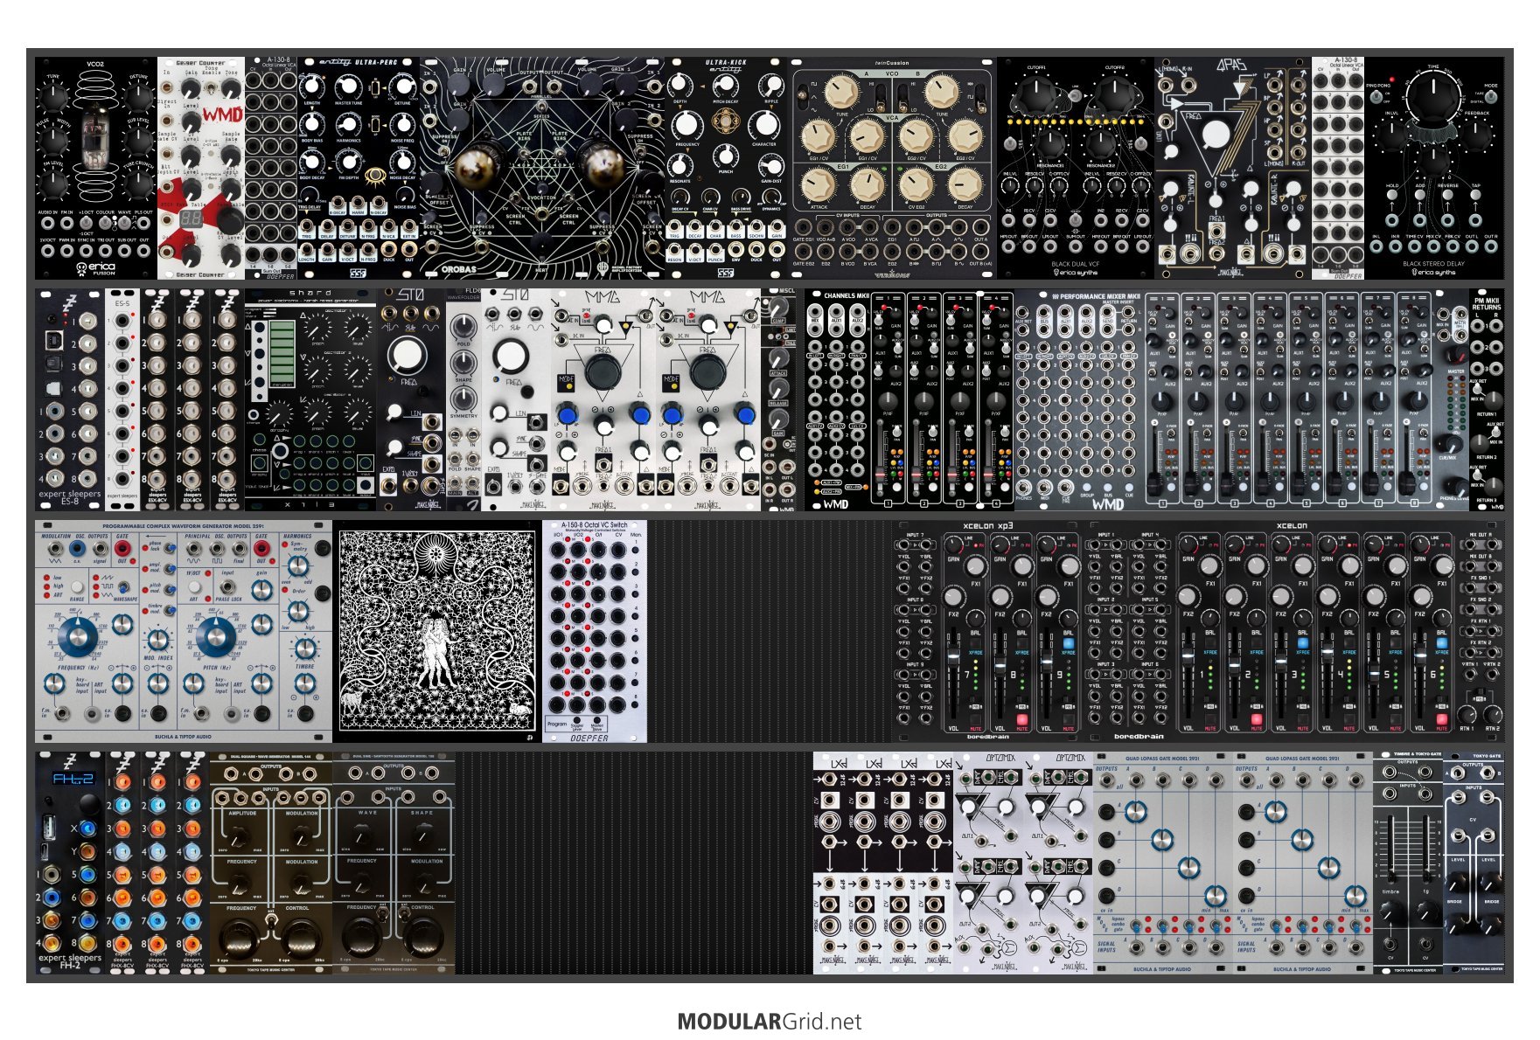This screenshot has height=1040, width=1540.
Task: Click the TIMBRE knob on Buchla 259t
Action: pyautogui.click(x=304, y=648)
